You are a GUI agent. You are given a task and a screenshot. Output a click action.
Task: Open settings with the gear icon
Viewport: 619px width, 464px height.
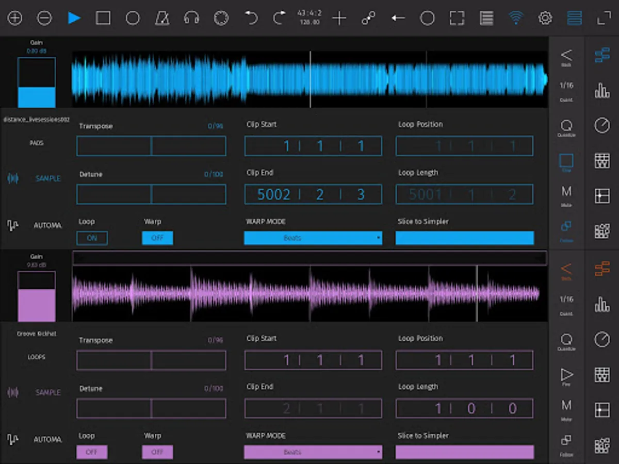click(545, 19)
